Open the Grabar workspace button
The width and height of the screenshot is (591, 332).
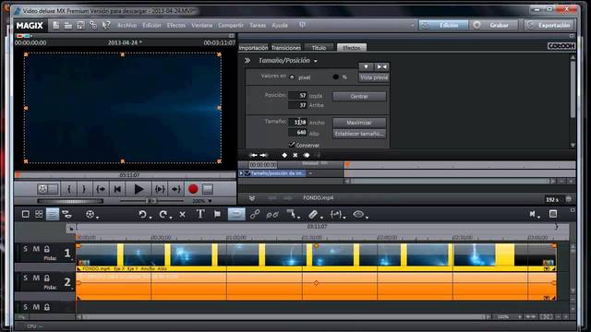click(495, 25)
